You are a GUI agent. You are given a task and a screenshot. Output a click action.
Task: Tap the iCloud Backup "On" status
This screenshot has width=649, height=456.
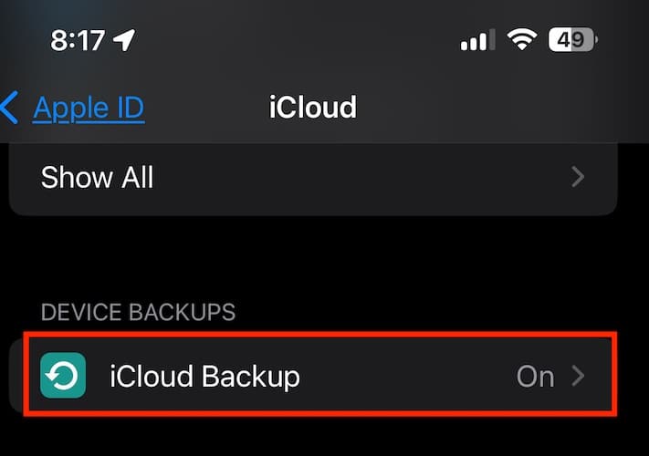click(535, 376)
